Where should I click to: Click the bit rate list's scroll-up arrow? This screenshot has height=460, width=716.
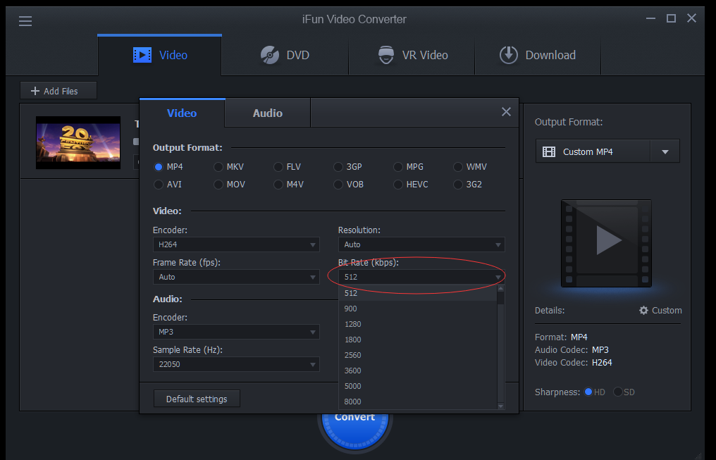500,288
